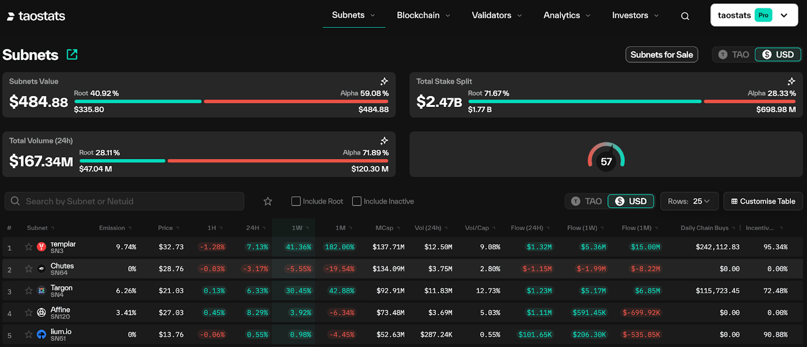The height and width of the screenshot is (347, 807).
Task: Open Templar subnet link
Action: [x=63, y=244]
